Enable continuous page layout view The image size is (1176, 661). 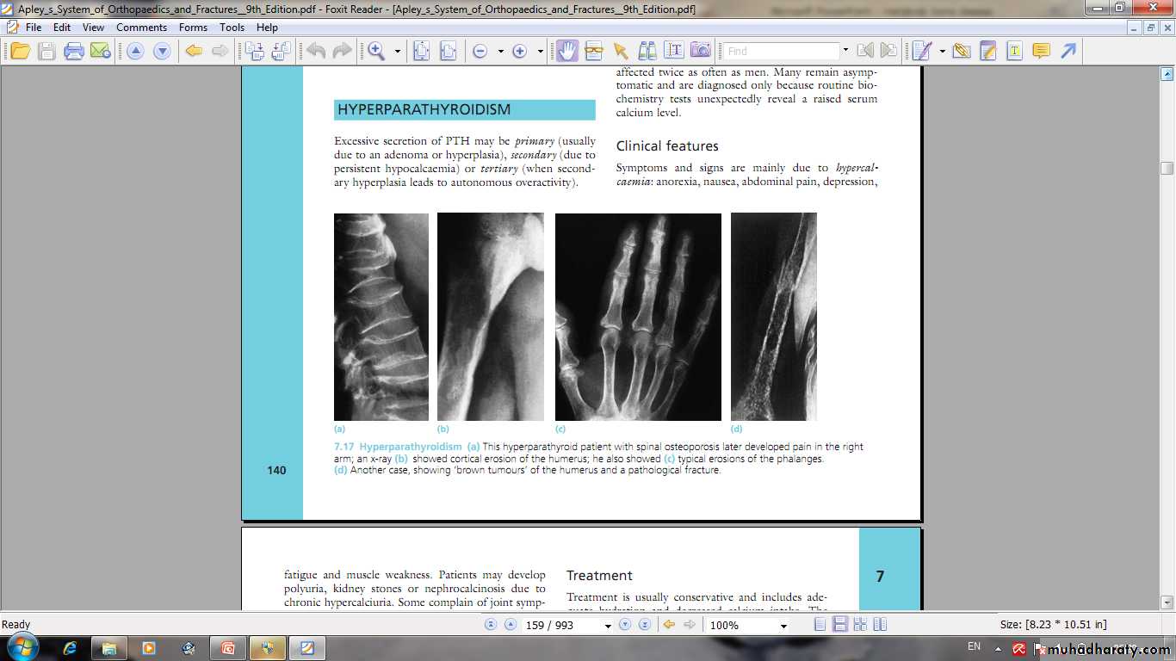tap(840, 625)
